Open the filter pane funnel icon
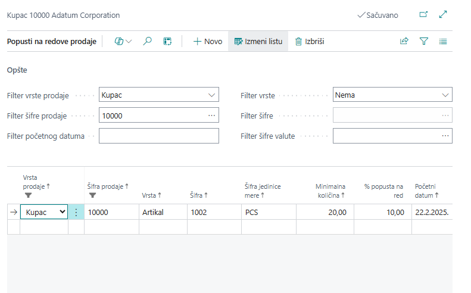The height and width of the screenshot is (293, 471). [424, 41]
